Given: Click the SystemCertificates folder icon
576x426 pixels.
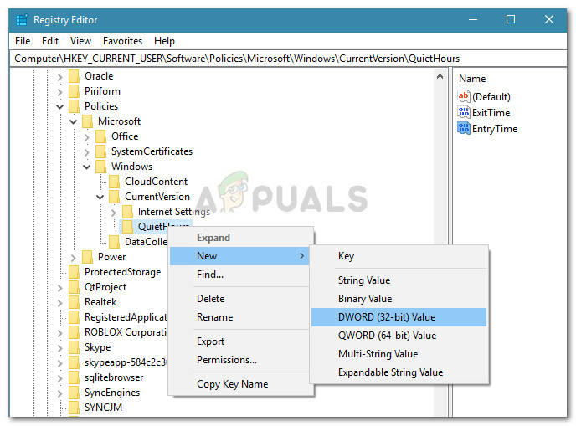Looking at the screenshot, I should [x=100, y=151].
